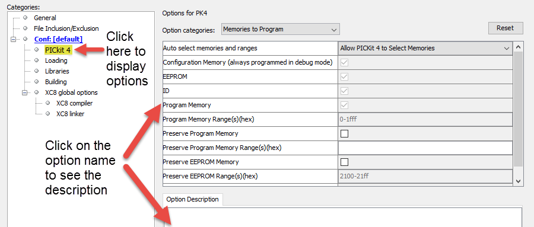Click the Reset button

[505, 28]
